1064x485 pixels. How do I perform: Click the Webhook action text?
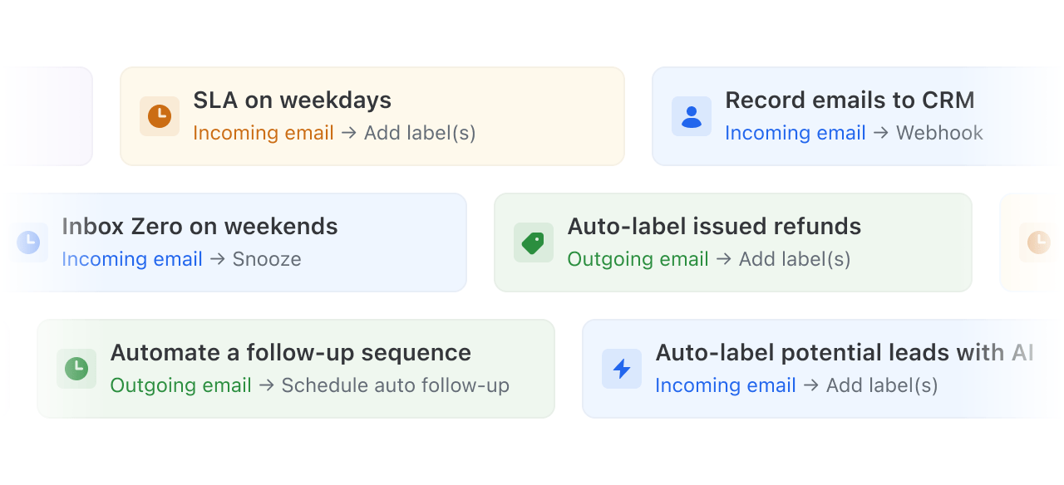939,133
